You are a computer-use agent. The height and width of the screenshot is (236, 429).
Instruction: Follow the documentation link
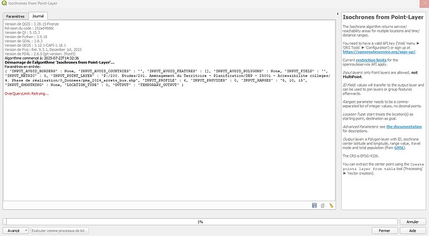click(404, 126)
